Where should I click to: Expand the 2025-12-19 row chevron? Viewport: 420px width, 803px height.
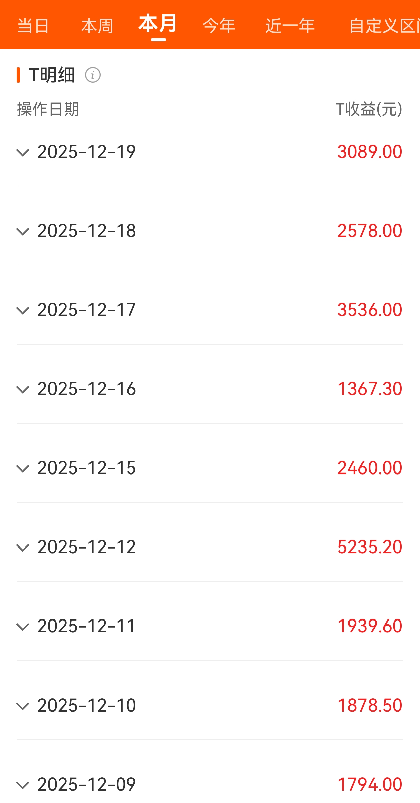click(23, 153)
